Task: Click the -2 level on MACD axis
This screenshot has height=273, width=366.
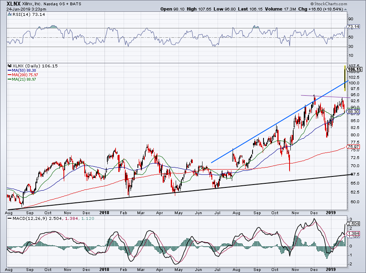Action: (x=351, y=264)
